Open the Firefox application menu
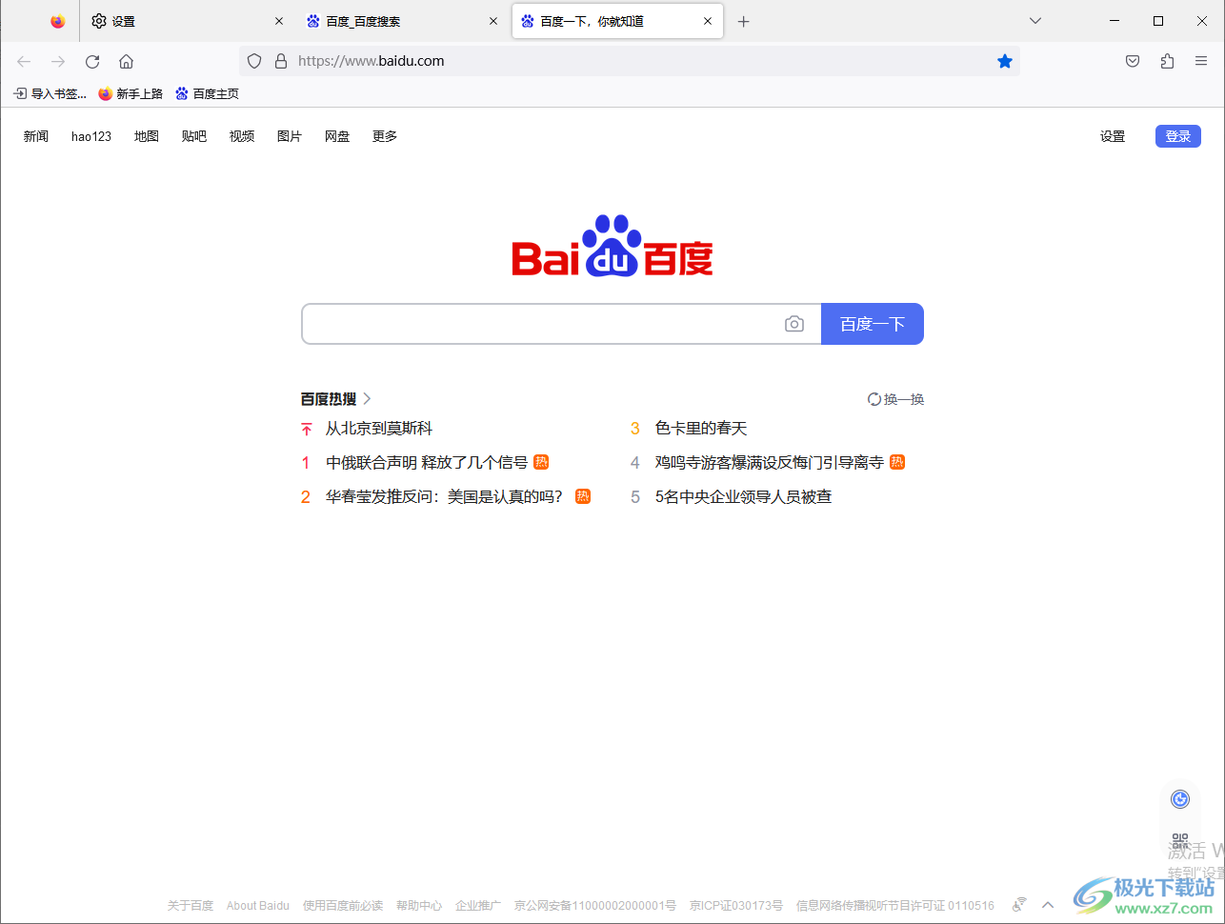 [x=1201, y=61]
